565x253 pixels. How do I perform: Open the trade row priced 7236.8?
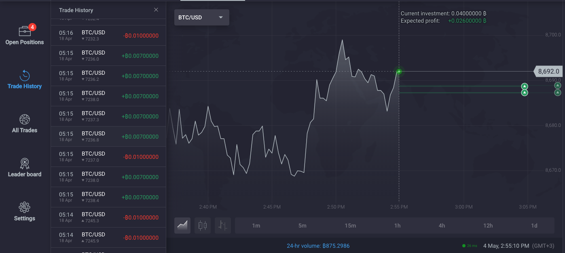point(108,137)
